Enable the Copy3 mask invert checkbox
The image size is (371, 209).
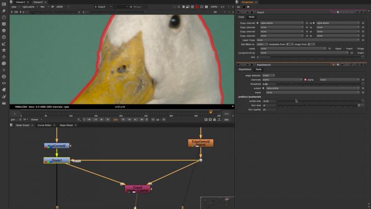point(344,49)
